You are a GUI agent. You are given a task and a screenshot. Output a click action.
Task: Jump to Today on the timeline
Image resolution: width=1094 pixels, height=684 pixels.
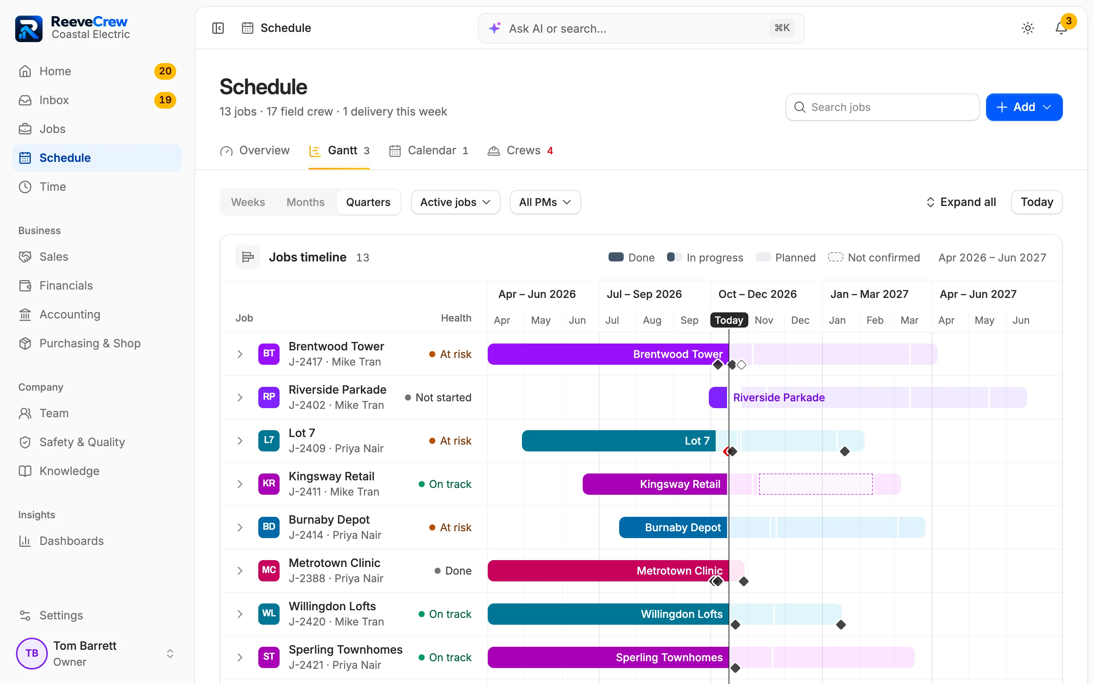pyautogui.click(x=1037, y=202)
